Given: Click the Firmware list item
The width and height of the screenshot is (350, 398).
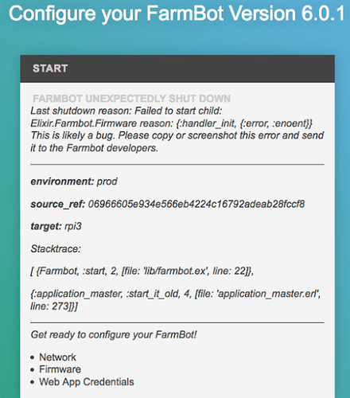Looking at the screenshot, I should tap(60, 369).
